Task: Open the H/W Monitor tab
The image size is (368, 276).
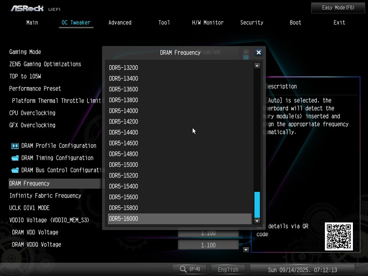Action: coord(208,23)
